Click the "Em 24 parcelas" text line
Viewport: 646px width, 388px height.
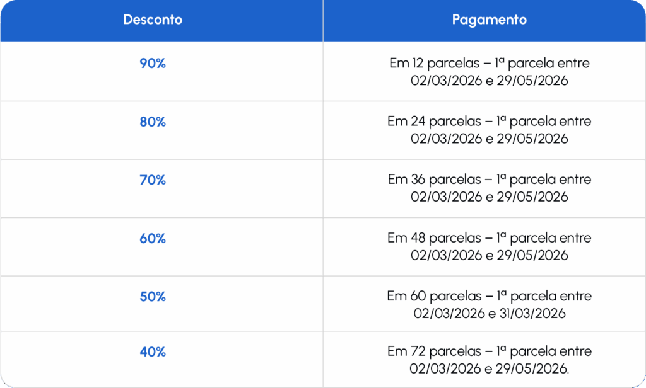pos(489,122)
